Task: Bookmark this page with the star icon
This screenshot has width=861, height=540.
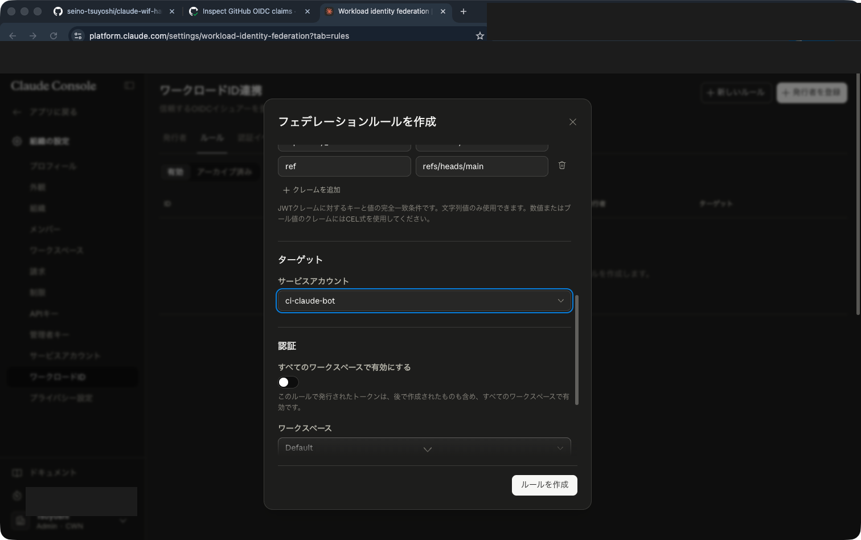Action: [x=479, y=36]
